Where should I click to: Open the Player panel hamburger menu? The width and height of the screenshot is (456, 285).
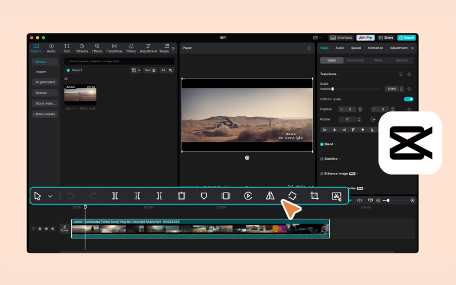(309, 48)
